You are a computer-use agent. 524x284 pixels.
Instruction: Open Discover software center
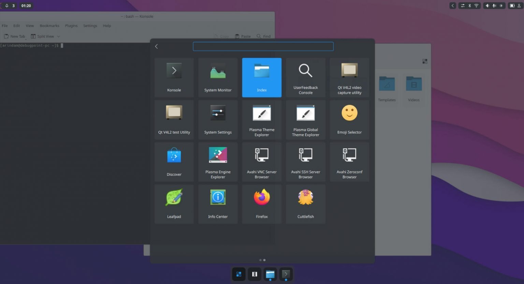[x=174, y=161]
